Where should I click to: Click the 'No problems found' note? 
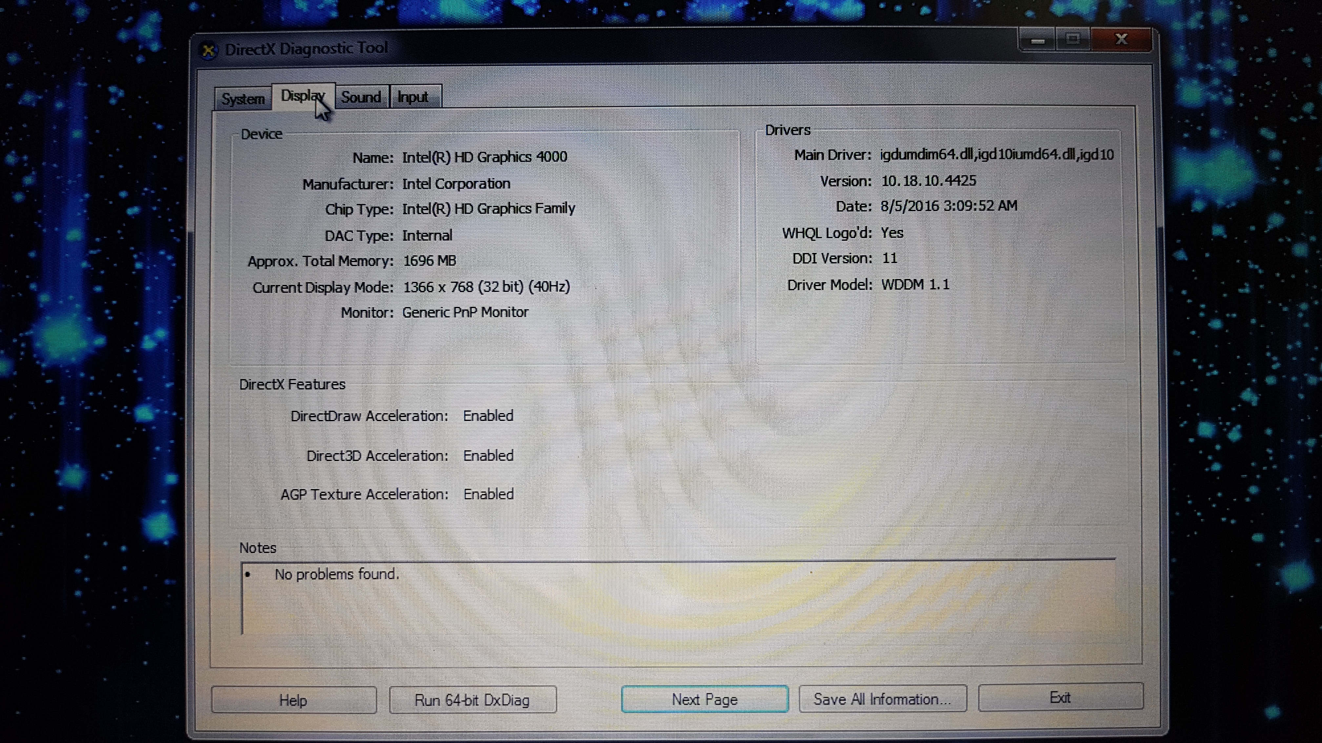[337, 574]
